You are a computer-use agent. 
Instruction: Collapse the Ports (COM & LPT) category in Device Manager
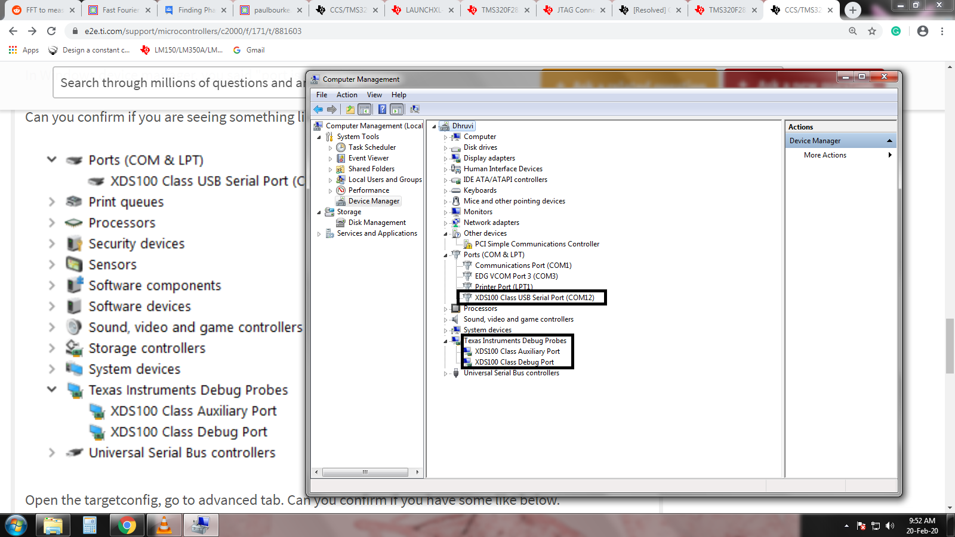445,255
